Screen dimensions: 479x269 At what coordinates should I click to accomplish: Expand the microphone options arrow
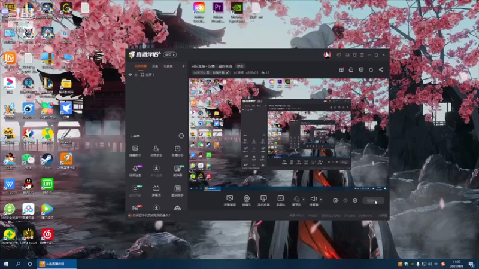[304, 200]
